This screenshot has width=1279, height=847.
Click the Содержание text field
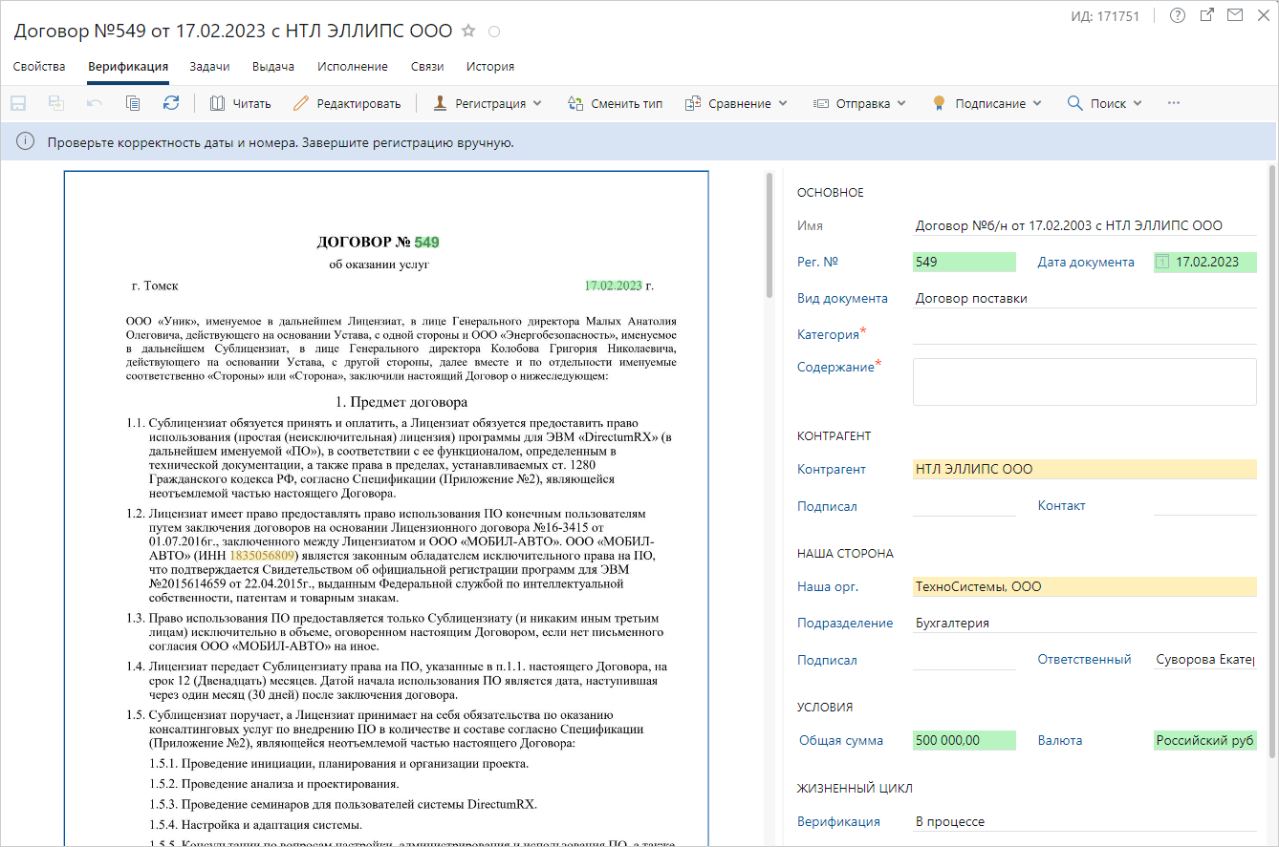click(1084, 382)
